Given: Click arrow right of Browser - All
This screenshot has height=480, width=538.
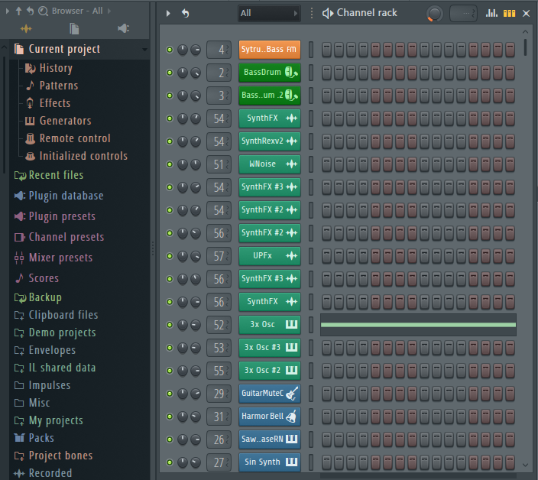Looking at the screenshot, I should tap(109, 11).
